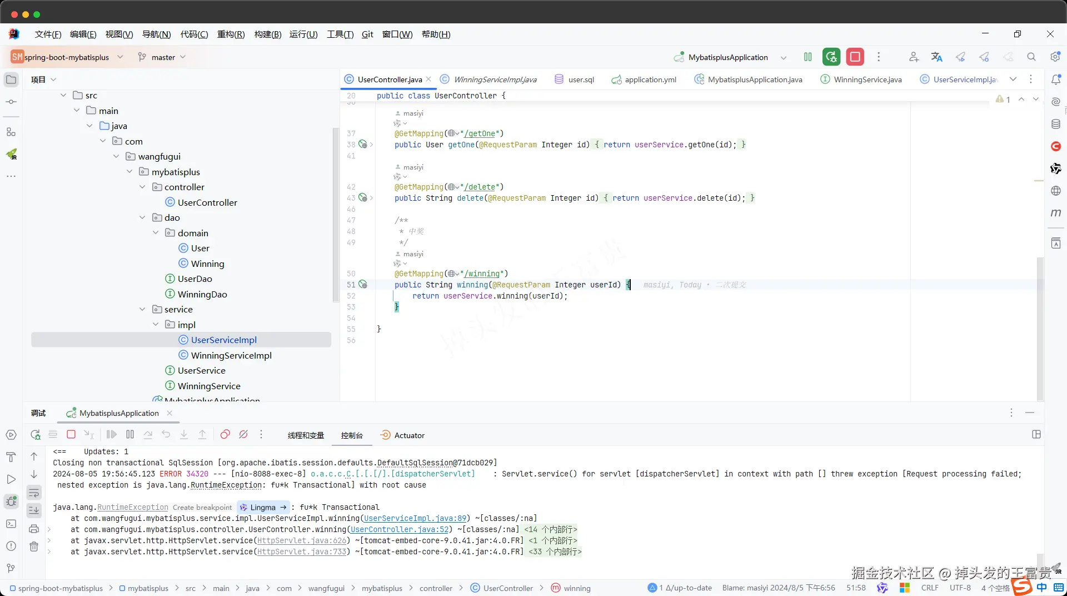Toggle soft-wrap in console side toolbar

pos(34,493)
